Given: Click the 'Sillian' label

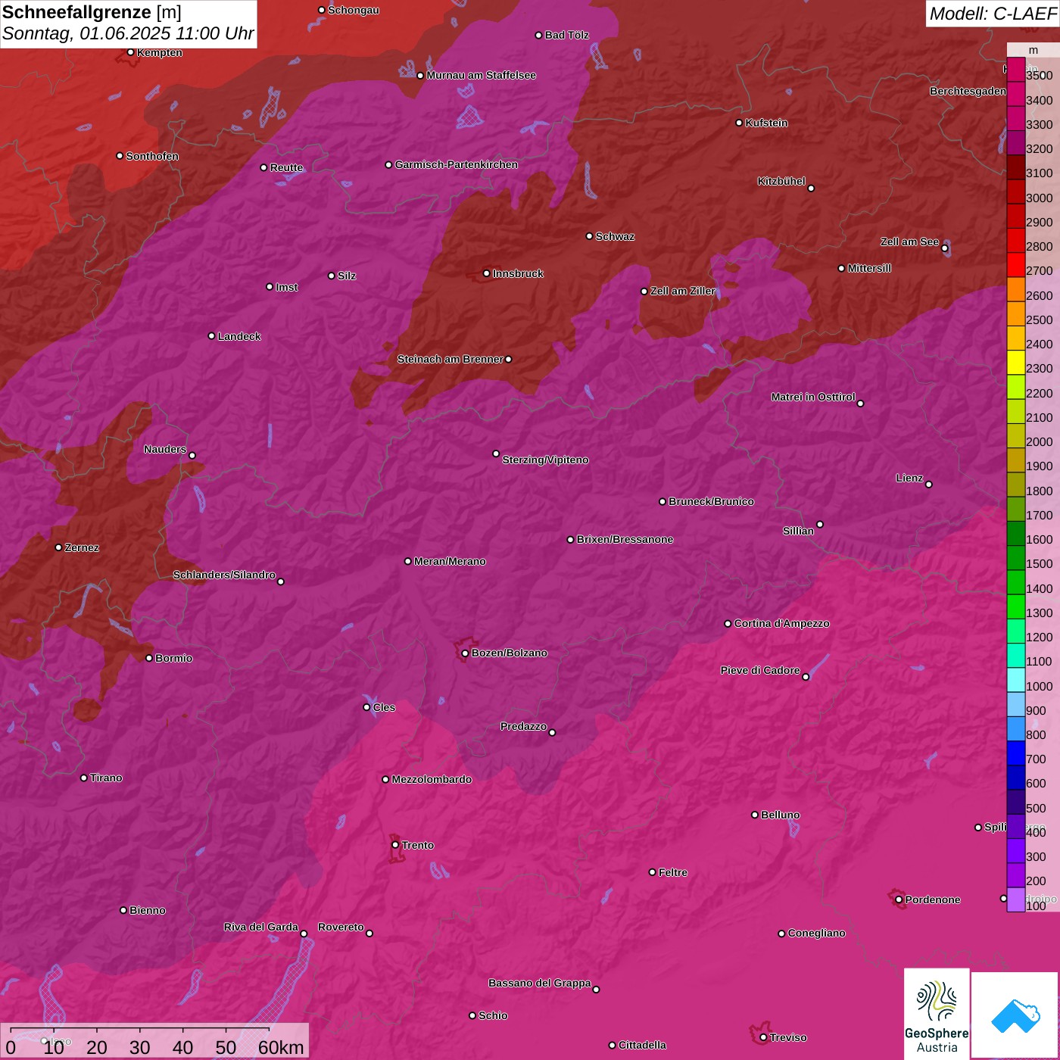Looking at the screenshot, I should pos(798,531).
